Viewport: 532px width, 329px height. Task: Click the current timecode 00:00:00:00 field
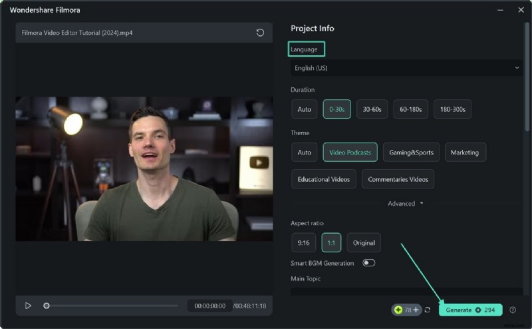[209, 306]
